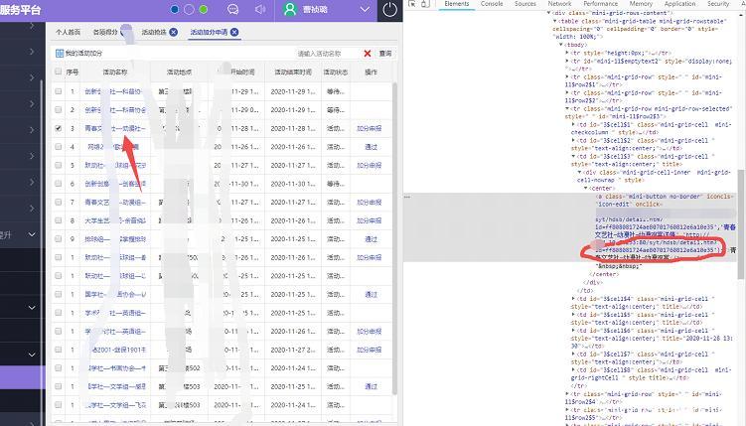Viewport: 746px width, 426px height.
Task: Open the Console tab in DevTools
Action: pos(491,4)
